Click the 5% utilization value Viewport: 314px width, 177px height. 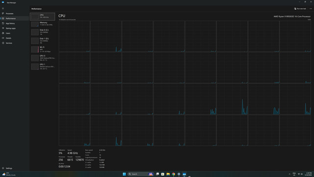tap(60, 153)
